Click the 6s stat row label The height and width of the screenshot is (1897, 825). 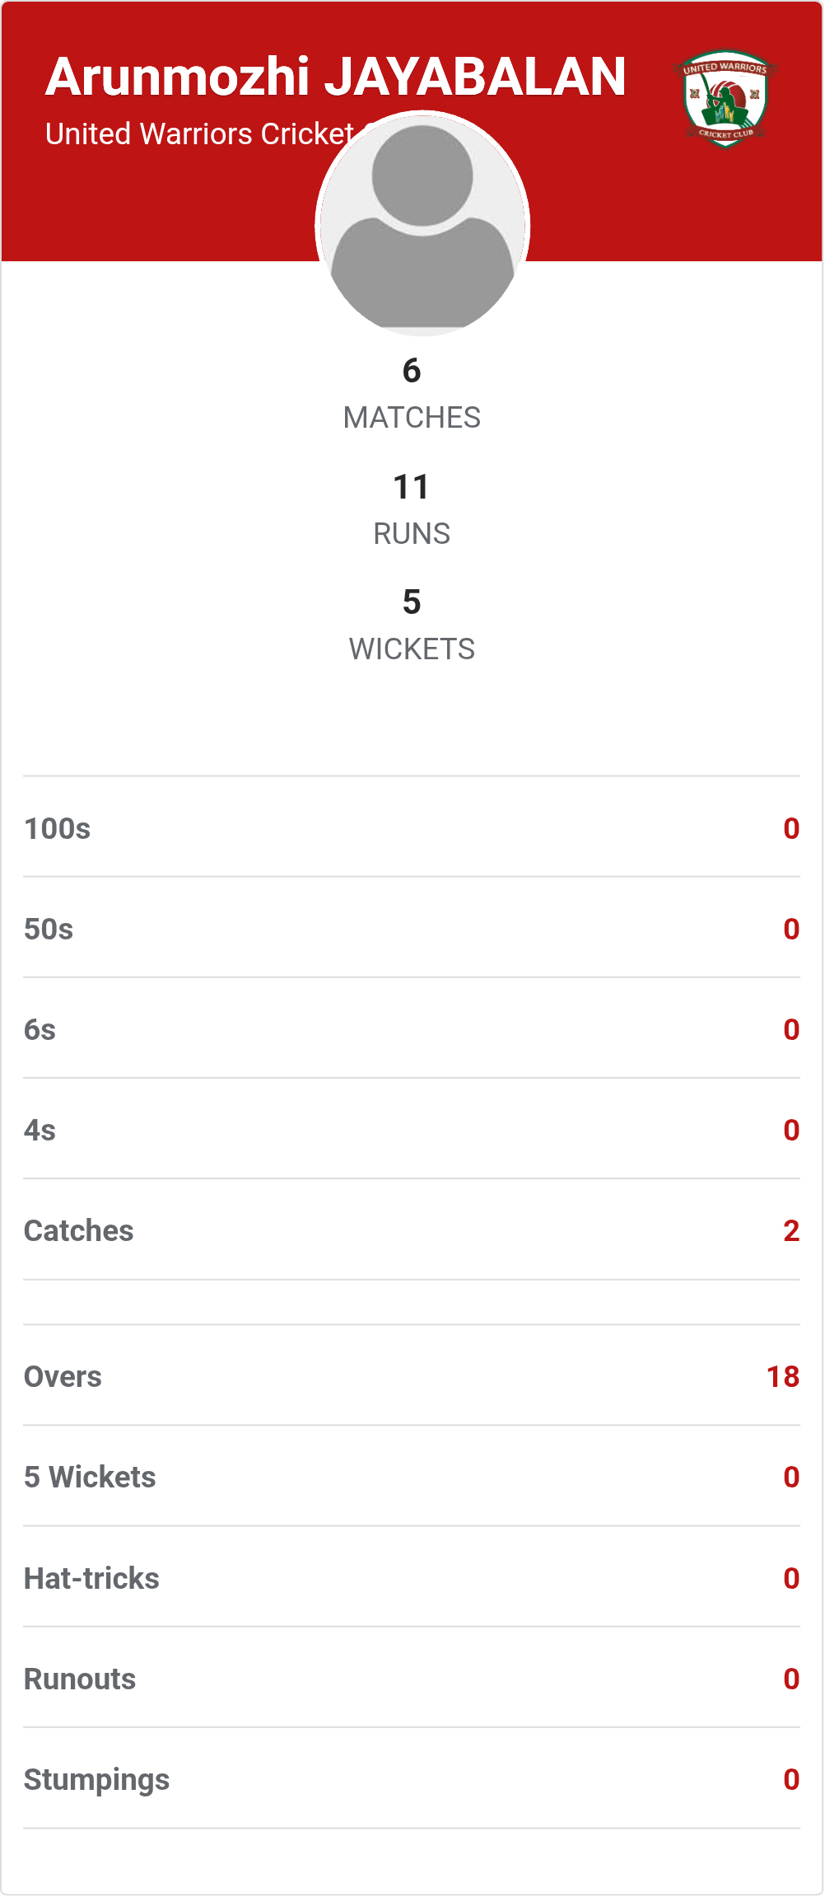[40, 1029]
